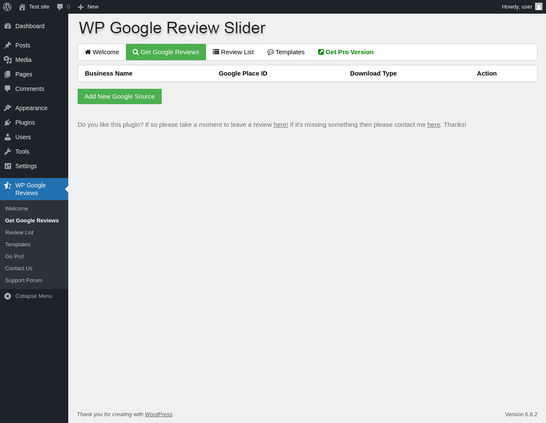Click the WordPress link in footer
Viewport: 546px width, 423px height.
point(159,414)
